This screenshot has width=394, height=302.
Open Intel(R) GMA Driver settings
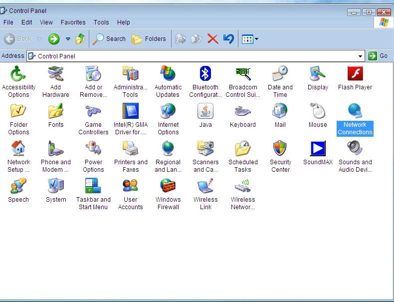tap(130, 119)
